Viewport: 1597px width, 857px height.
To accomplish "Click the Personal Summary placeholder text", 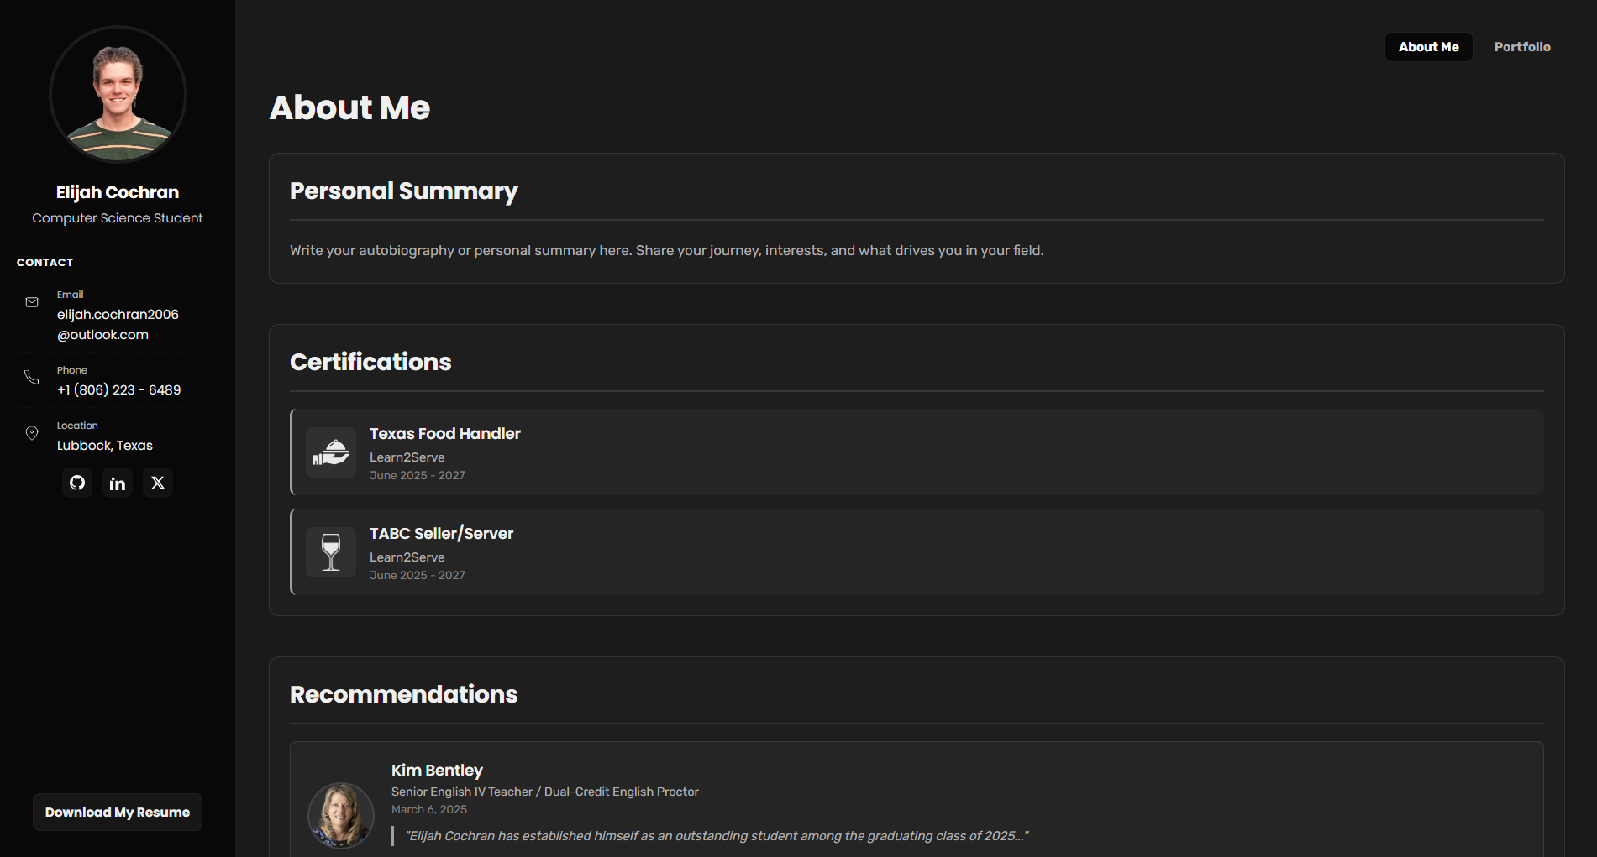I will point(666,250).
